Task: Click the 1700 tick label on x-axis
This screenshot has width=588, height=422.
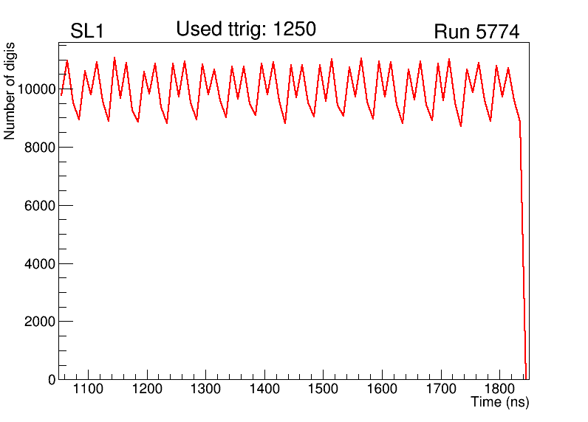Action: click(440, 389)
